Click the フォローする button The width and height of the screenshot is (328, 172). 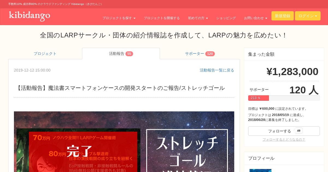tap(284, 131)
